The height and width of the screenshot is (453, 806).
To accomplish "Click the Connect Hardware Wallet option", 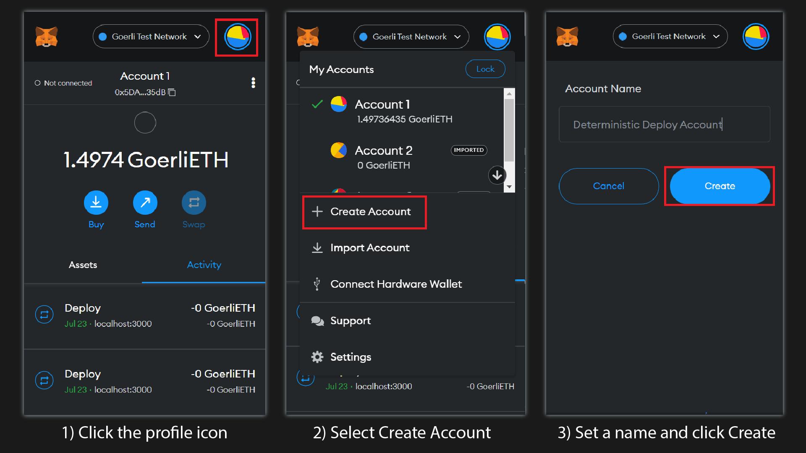I will pyautogui.click(x=395, y=284).
